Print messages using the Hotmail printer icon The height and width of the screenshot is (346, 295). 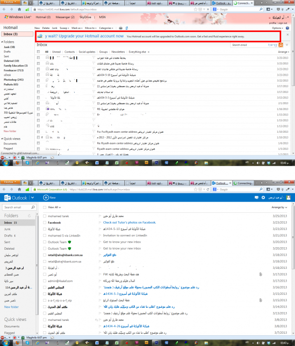[x=120, y=28]
